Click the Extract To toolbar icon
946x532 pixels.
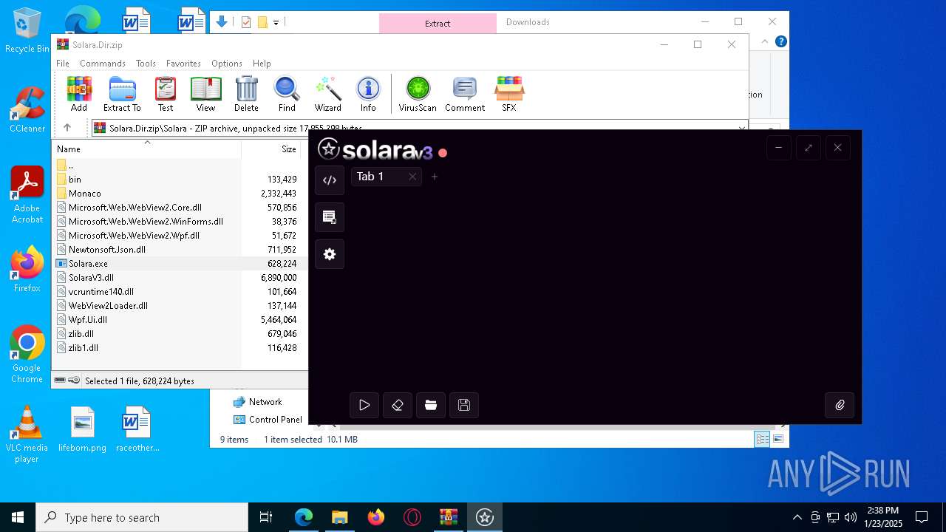pyautogui.click(x=122, y=94)
